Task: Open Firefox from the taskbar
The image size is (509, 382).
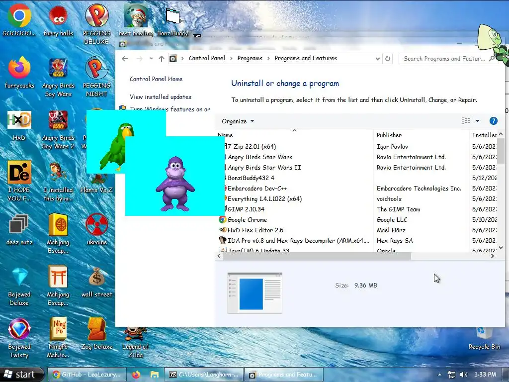Action: pyautogui.click(x=136, y=375)
